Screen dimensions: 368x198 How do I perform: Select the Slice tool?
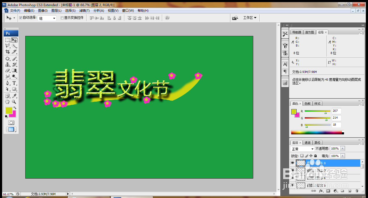tap(14, 52)
